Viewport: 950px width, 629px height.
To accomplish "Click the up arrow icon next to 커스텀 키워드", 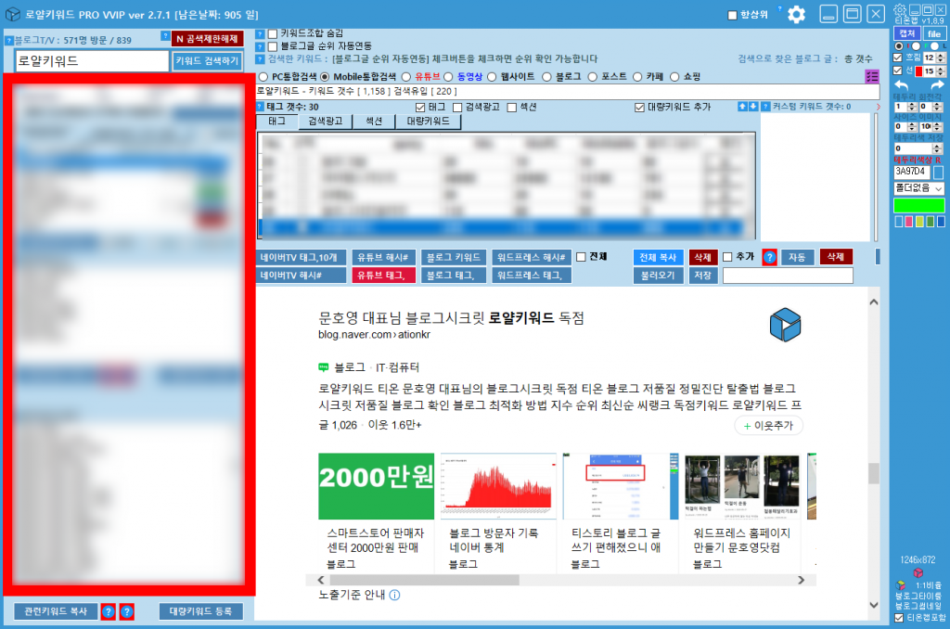I will [x=742, y=107].
